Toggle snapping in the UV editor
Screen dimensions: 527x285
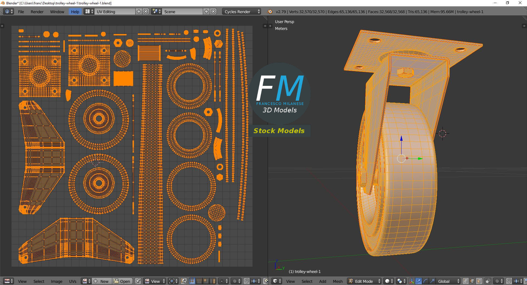246,281
